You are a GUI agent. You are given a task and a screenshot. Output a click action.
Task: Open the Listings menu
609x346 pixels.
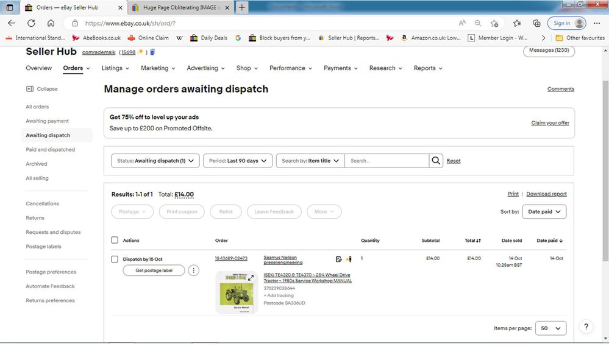[115, 68]
